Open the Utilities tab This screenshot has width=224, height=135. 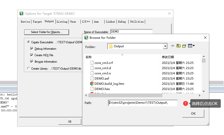(x=137, y=22)
